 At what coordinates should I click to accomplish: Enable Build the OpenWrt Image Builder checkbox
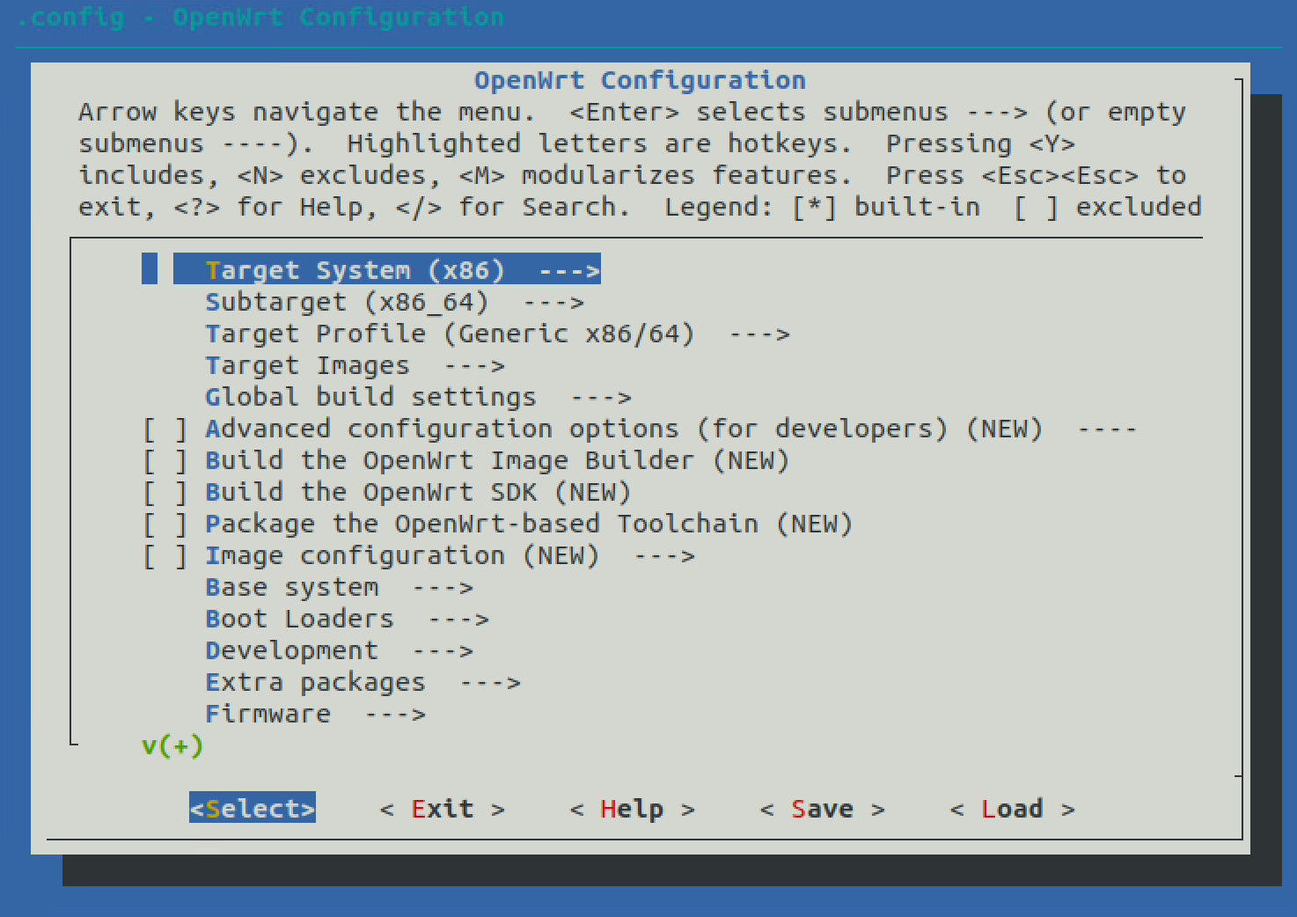click(165, 461)
